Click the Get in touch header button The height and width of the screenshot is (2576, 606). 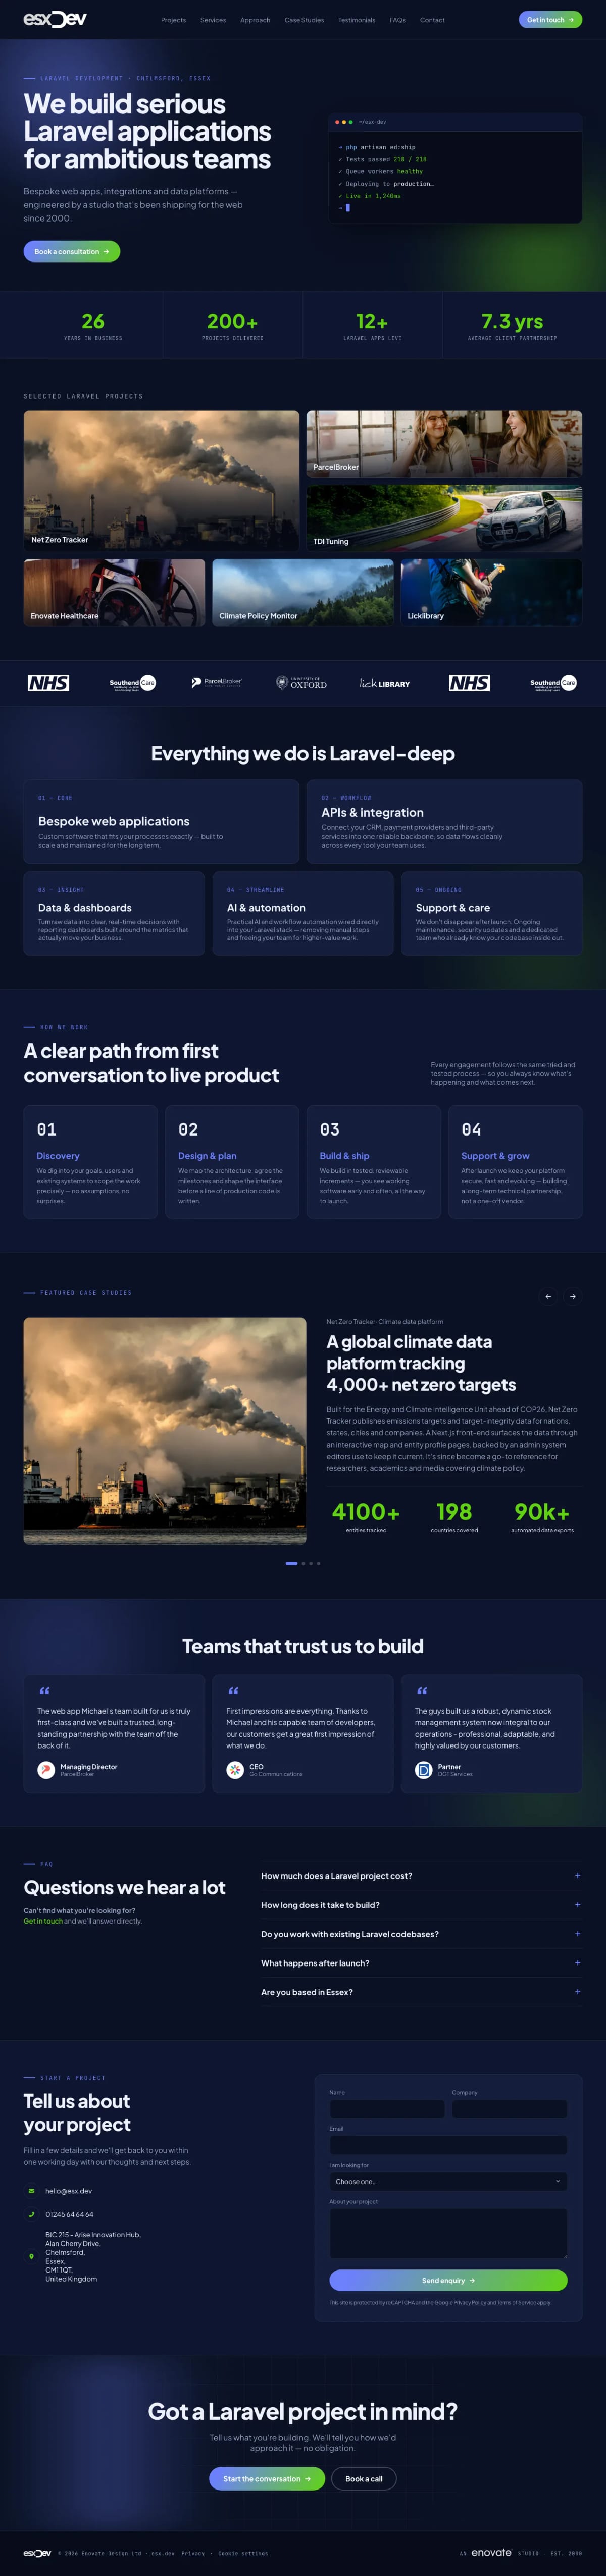coord(550,20)
